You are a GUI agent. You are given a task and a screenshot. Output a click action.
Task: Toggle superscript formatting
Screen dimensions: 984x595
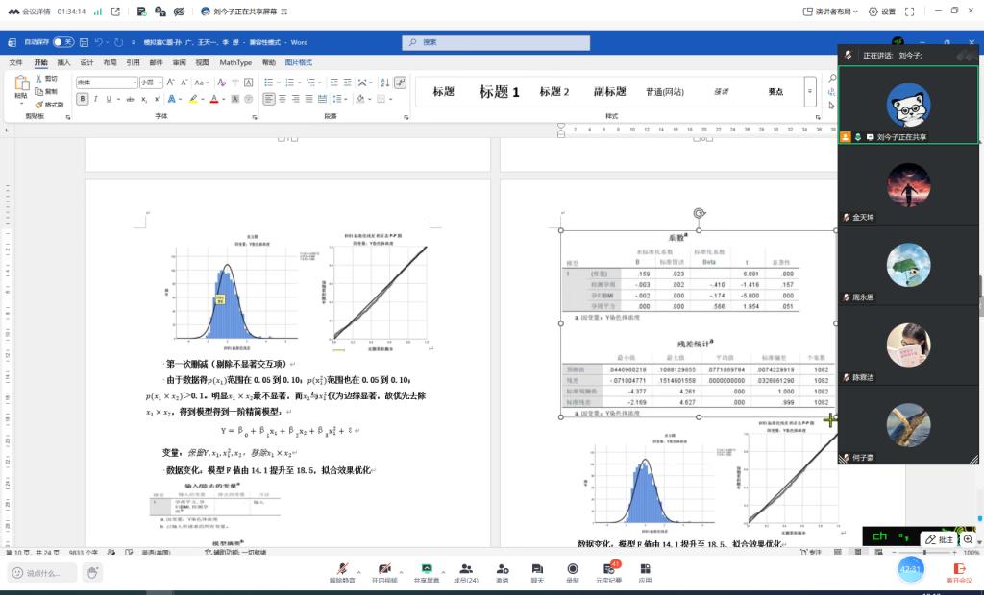point(158,99)
